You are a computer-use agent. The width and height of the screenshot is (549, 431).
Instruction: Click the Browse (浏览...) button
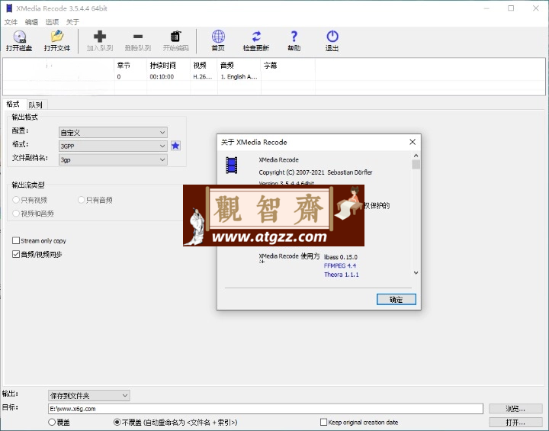tap(515, 409)
